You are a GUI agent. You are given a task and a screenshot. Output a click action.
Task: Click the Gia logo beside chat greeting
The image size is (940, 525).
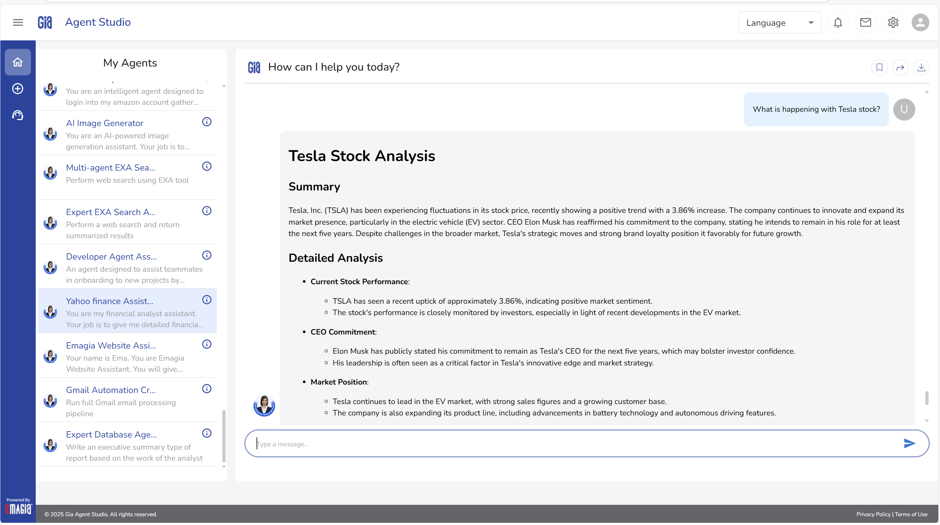coord(254,67)
